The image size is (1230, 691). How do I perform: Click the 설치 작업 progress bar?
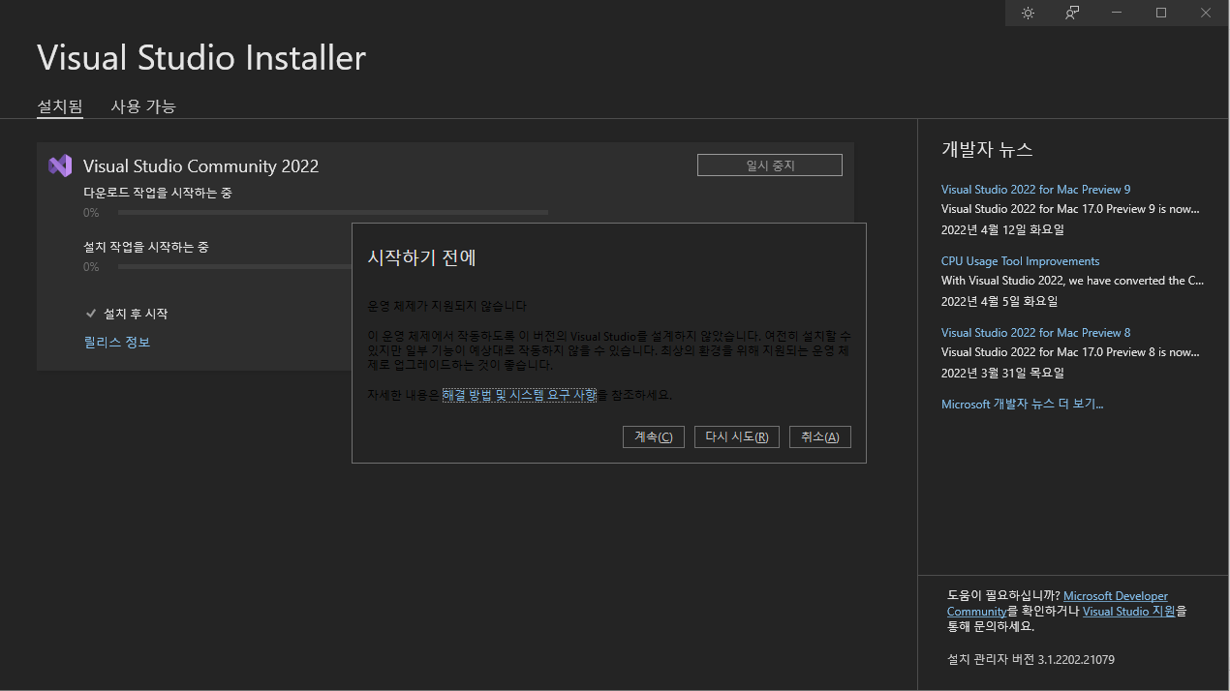click(x=234, y=266)
